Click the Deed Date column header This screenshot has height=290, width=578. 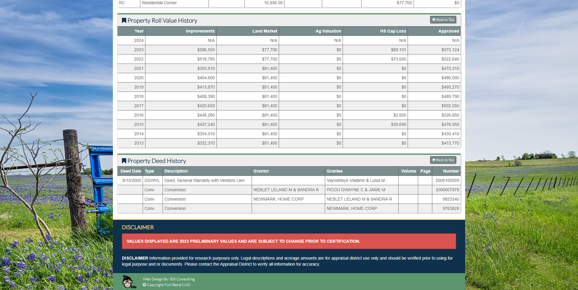pyautogui.click(x=131, y=171)
